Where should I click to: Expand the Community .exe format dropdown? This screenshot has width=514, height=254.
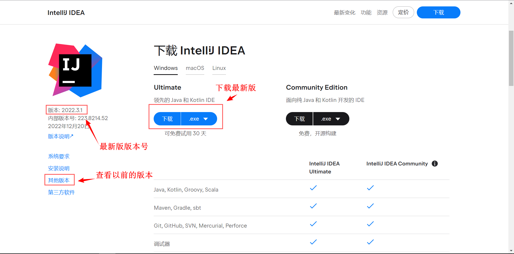[331, 119]
